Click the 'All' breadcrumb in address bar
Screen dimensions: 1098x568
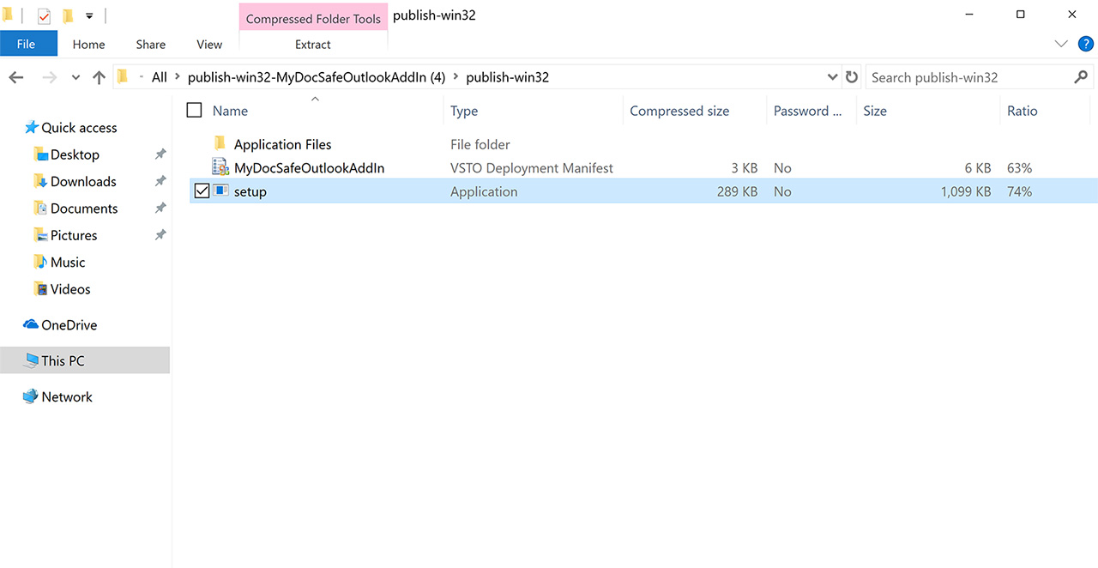[x=160, y=77]
